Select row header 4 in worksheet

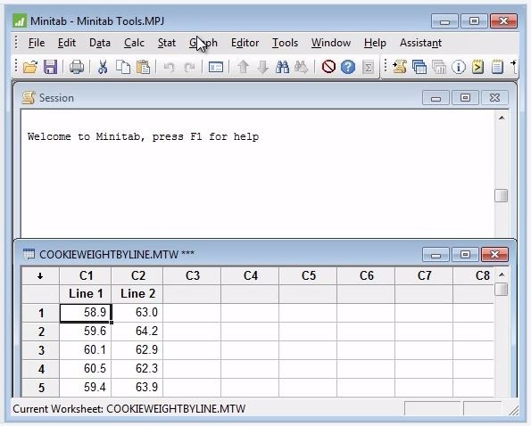[x=41, y=369]
